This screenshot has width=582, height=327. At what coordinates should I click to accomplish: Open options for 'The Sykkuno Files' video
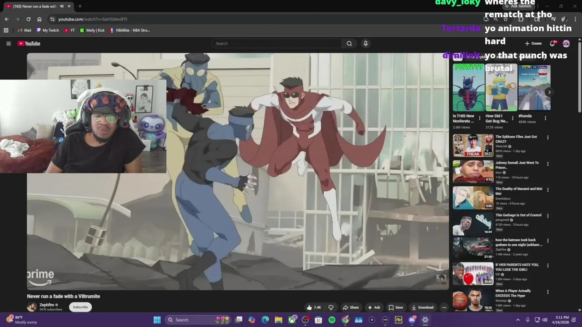coord(547,137)
